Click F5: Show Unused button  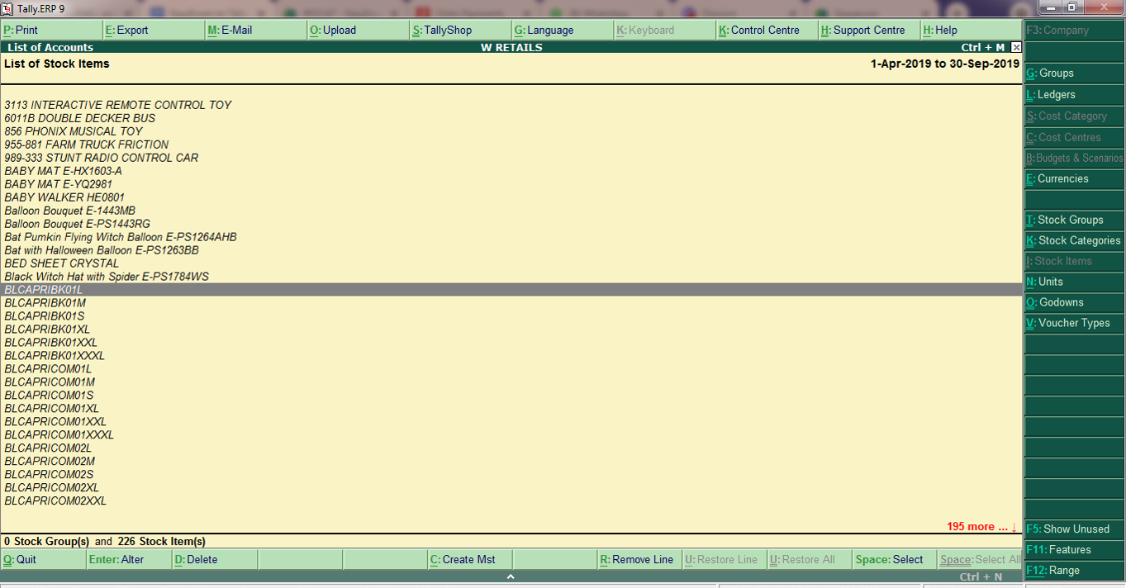coord(1074,529)
